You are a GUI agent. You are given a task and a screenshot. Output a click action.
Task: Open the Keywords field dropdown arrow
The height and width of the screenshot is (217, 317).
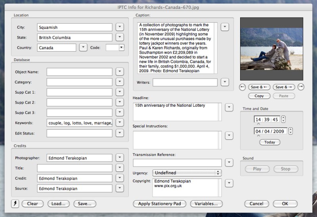(120, 123)
